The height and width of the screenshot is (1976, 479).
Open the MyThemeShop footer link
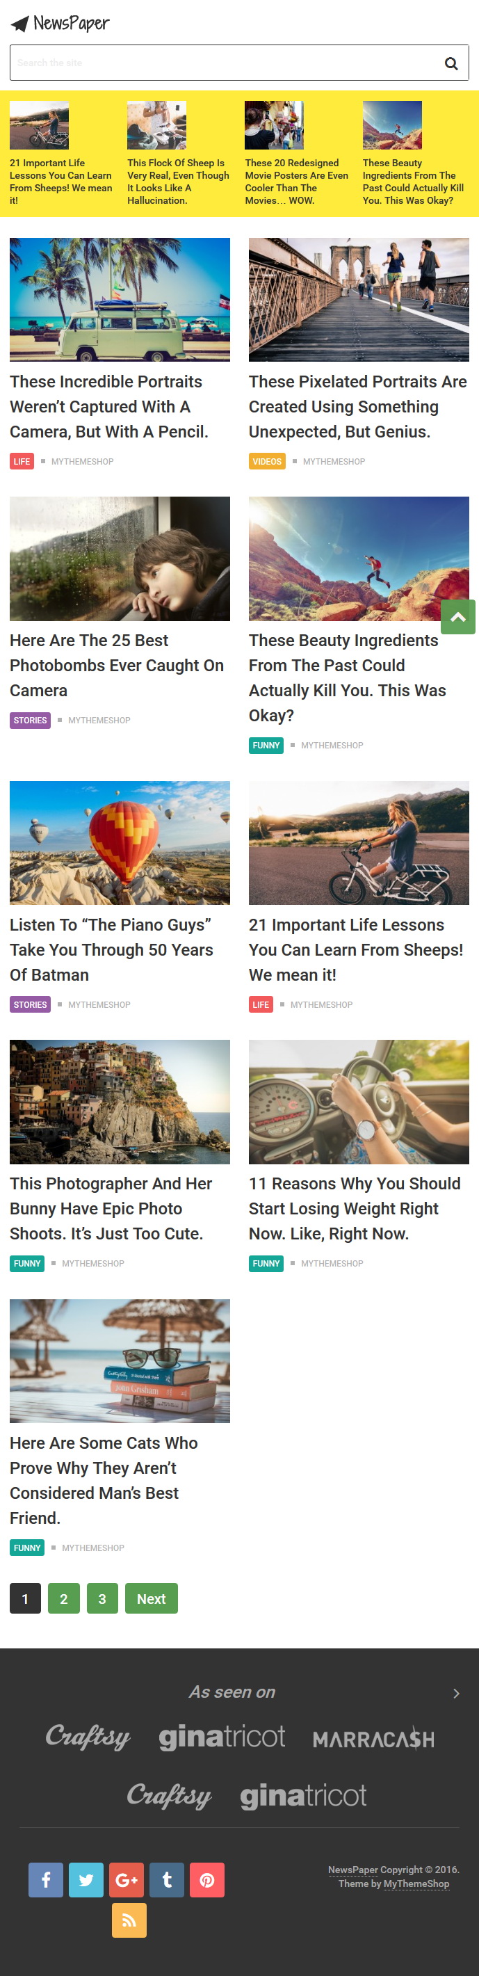tap(416, 1884)
